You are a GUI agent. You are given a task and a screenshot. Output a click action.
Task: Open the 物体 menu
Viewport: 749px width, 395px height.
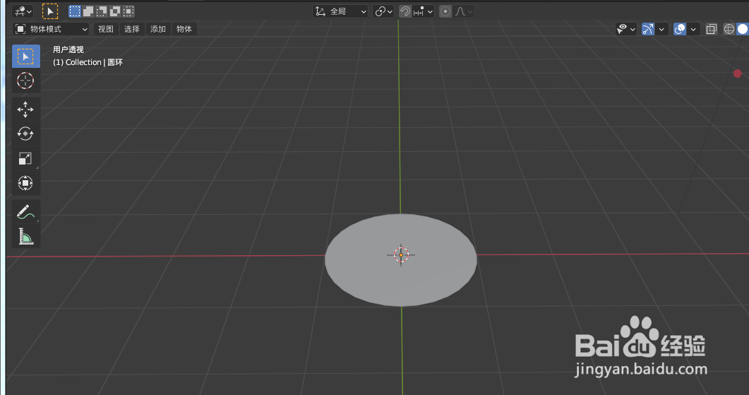click(184, 29)
